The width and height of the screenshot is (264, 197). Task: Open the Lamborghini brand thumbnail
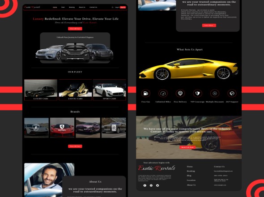[36, 128]
